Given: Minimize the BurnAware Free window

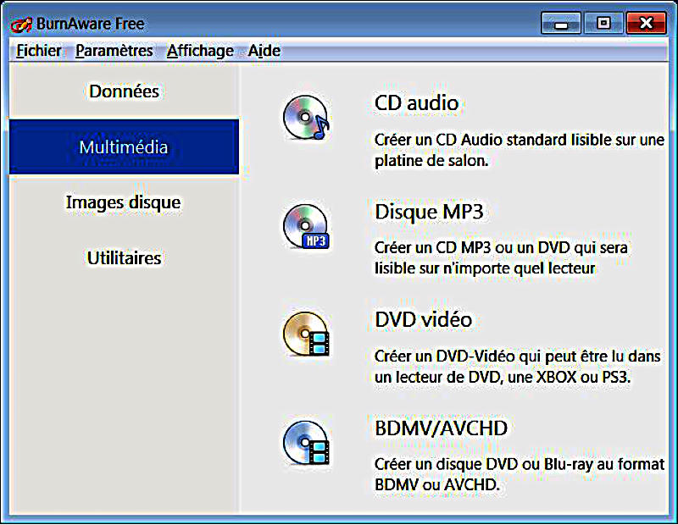Looking at the screenshot, I should 561,24.
